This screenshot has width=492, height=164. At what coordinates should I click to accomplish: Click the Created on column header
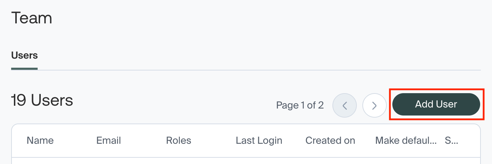point(330,141)
